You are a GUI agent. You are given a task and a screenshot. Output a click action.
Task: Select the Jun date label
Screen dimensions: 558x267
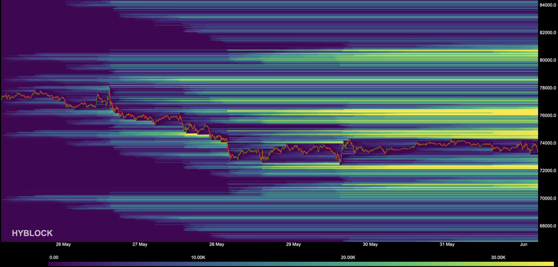524,244
